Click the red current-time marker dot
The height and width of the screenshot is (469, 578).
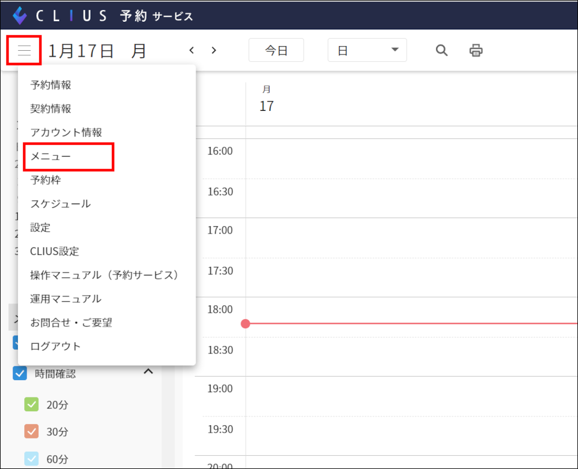coord(245,324)
